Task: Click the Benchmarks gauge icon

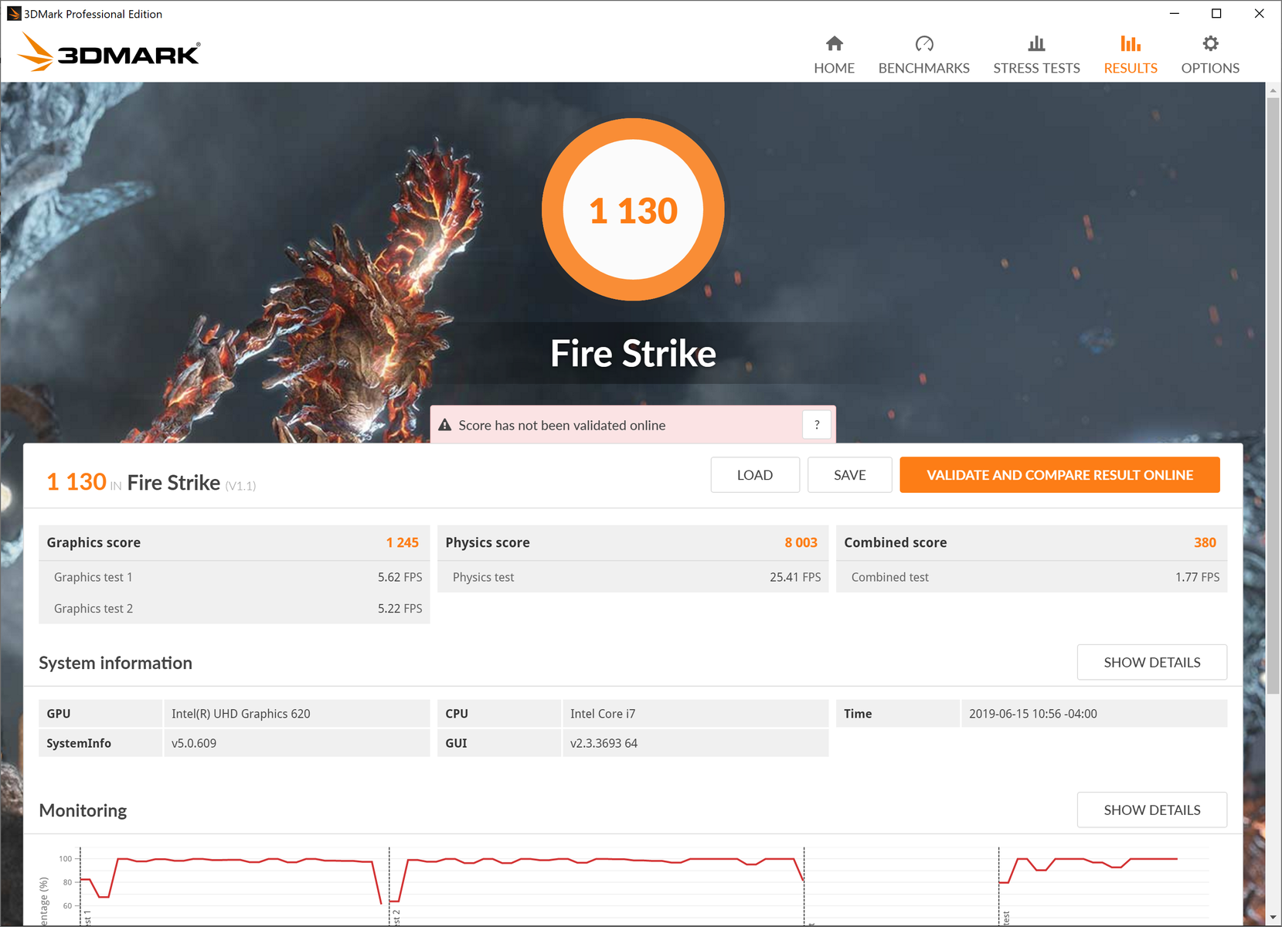Action: 923,43
